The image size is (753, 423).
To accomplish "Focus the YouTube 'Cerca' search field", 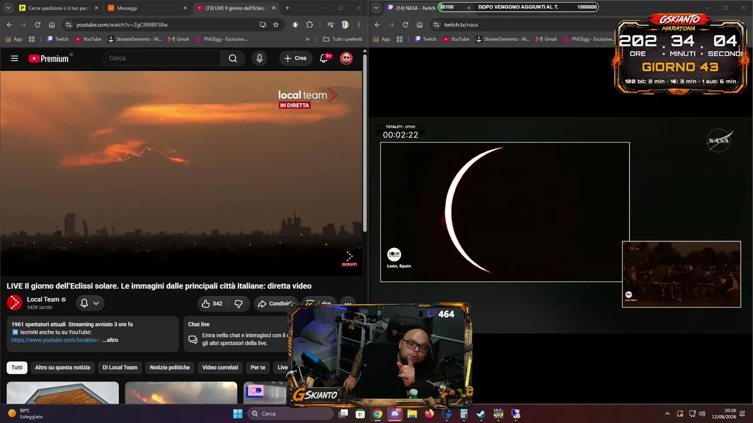I will coord(162,58).
